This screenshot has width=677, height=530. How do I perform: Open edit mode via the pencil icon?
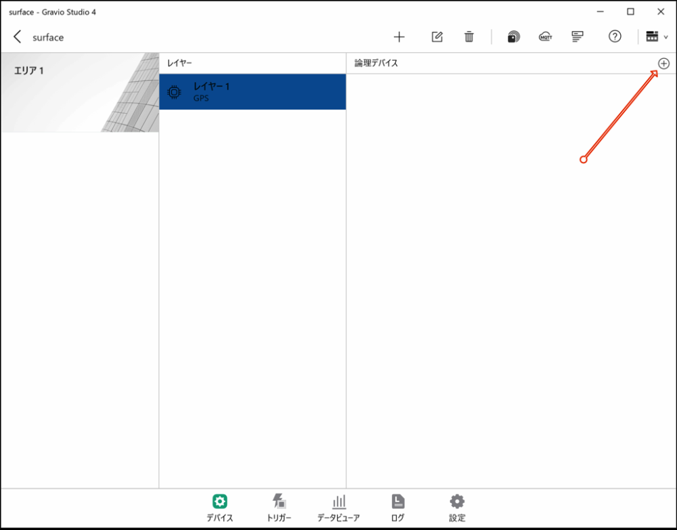[437, 37]
